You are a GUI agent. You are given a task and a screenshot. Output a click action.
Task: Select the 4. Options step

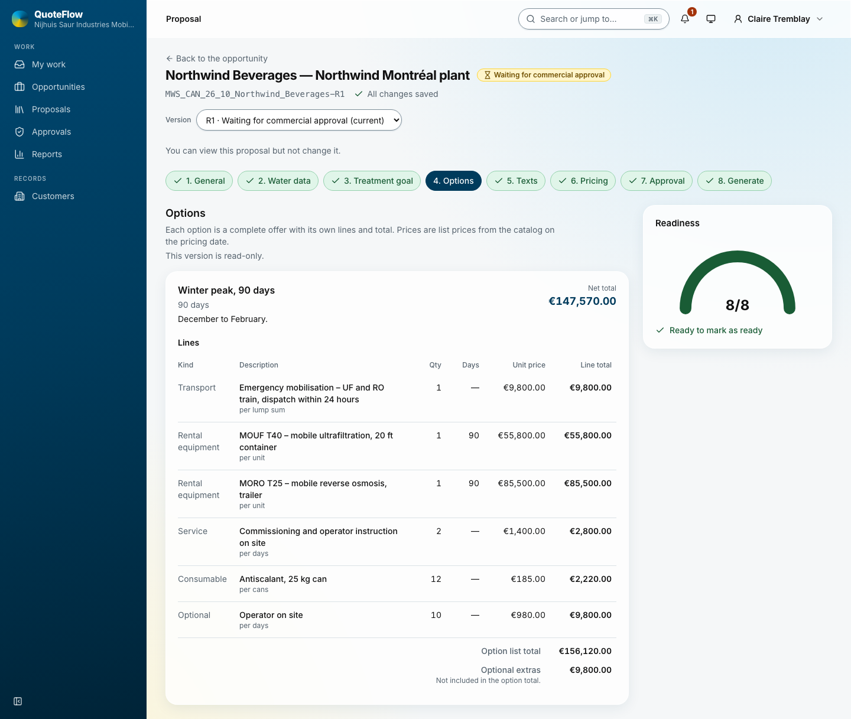coord(453,181)
